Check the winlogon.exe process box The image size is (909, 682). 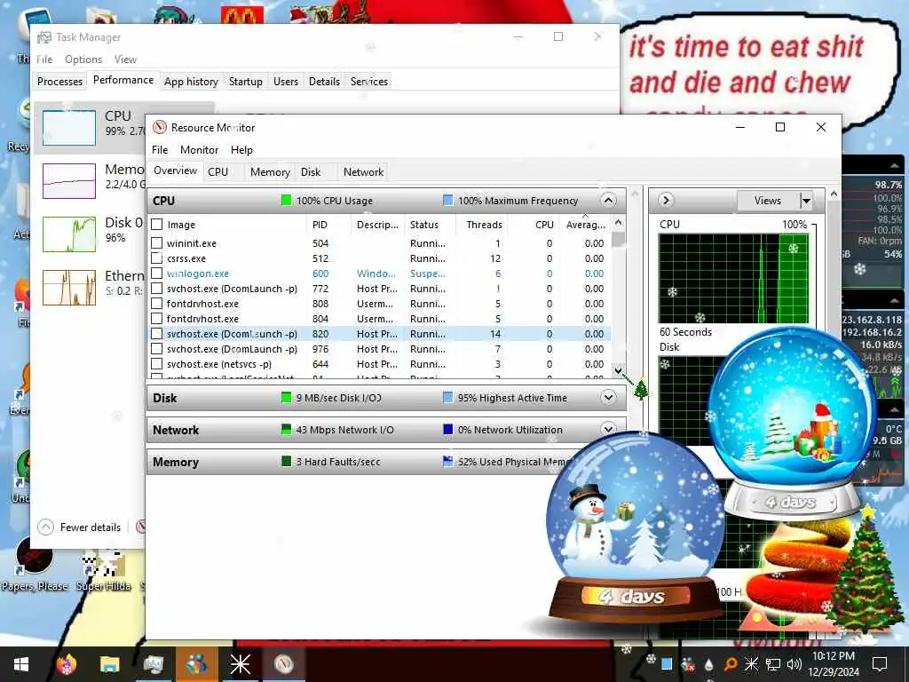[156, 274]
